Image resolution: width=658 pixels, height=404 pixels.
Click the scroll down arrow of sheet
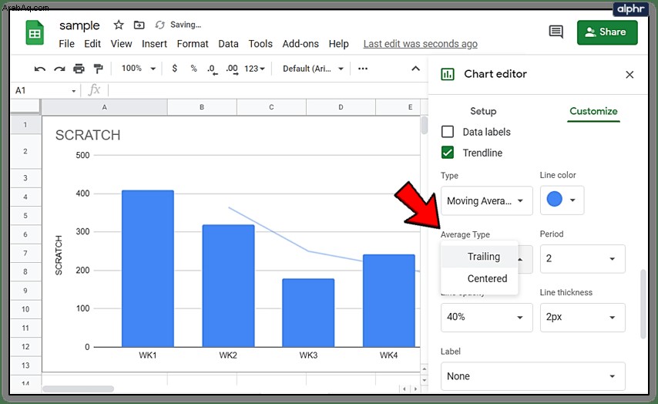(x=425, y=380)
